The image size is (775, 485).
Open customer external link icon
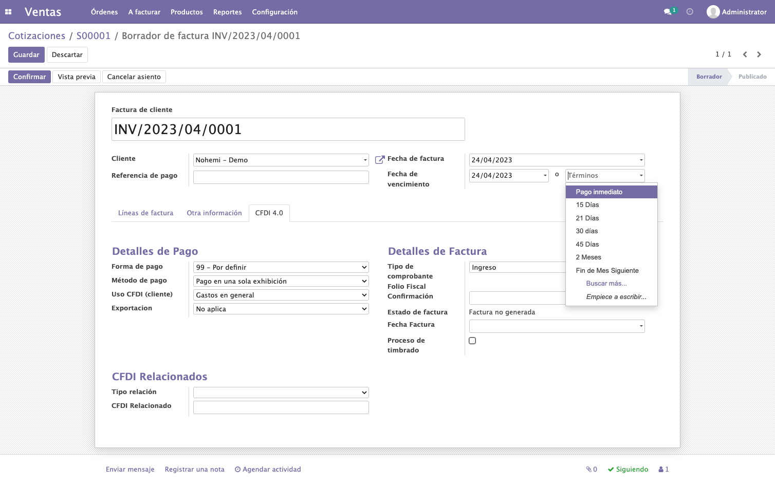[380, 160]
